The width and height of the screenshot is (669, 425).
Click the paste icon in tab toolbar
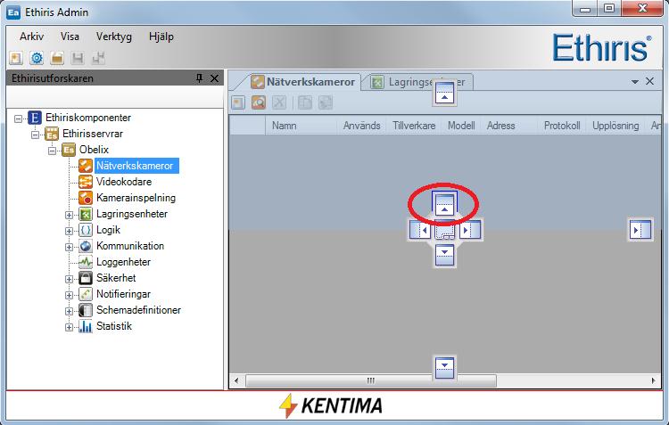pyautogui.click(x=325, y=102)
